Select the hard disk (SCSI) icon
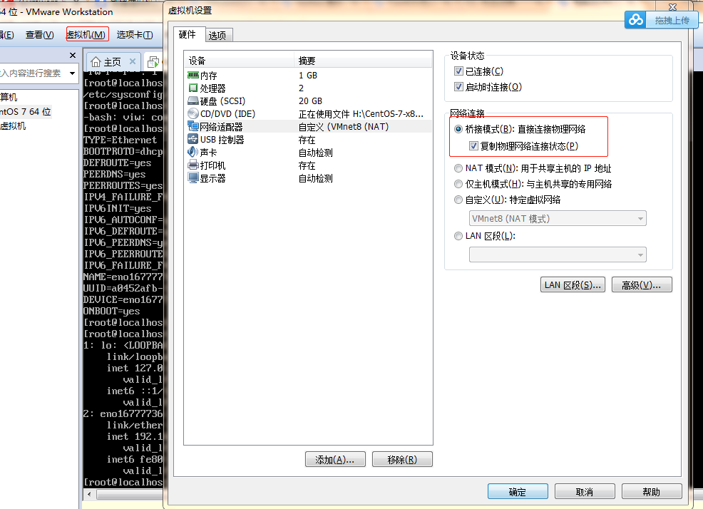This screenshot has height=509, width=703. click(x=193, y=101)
